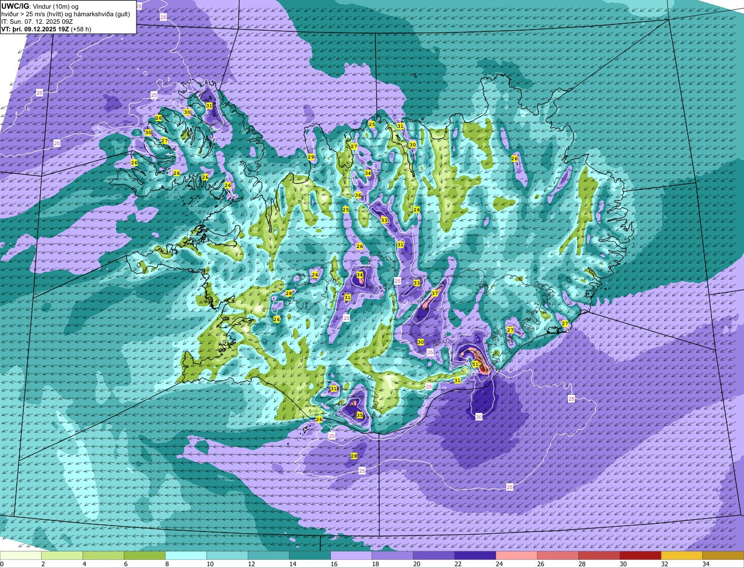The image size is (744, 568).
Task: Click the dark red 30–32 legend swatch
Action: tap(640, 556)
